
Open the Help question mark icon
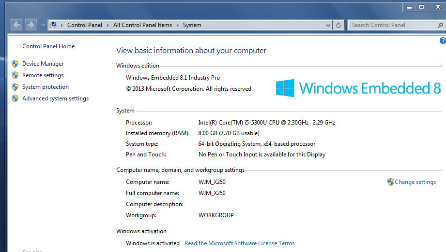[442, 41]
